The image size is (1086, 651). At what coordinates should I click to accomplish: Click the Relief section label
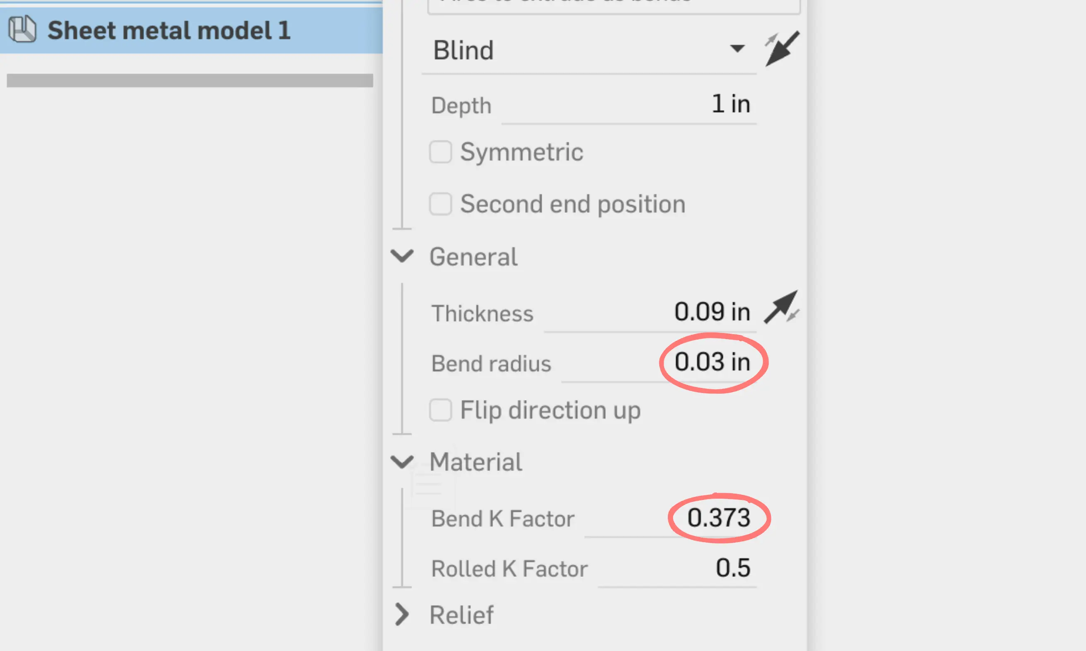coord(461,615)
